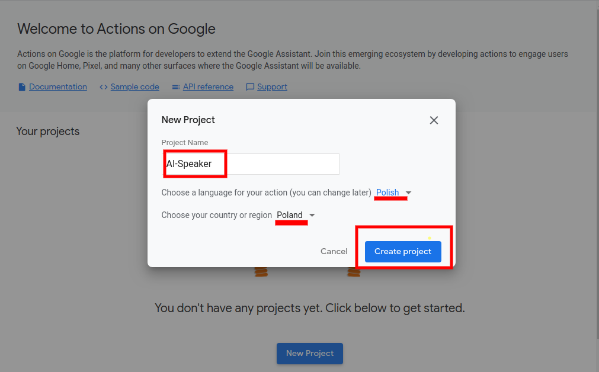Close the New Project dialog

pos(434,120)
